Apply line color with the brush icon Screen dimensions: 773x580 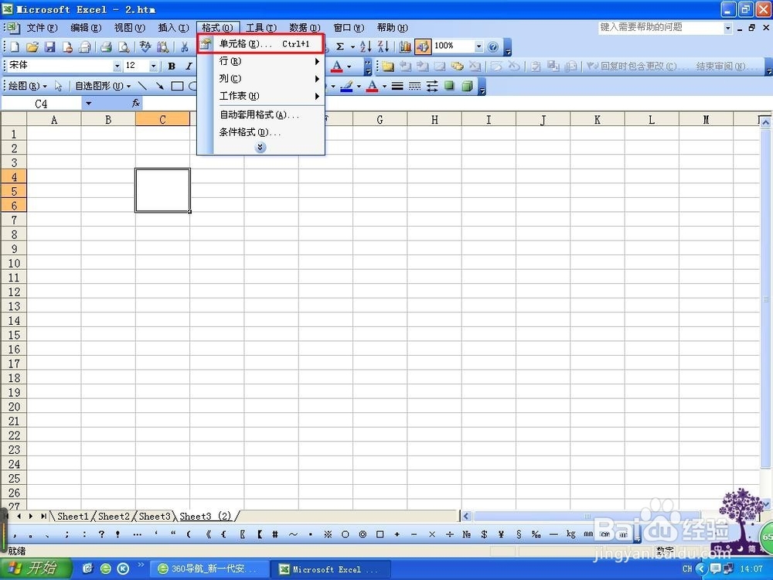[346, 87]
